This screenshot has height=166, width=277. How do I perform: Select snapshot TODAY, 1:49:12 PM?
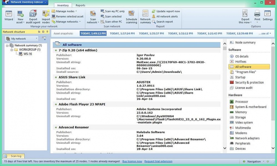[93, 33]
